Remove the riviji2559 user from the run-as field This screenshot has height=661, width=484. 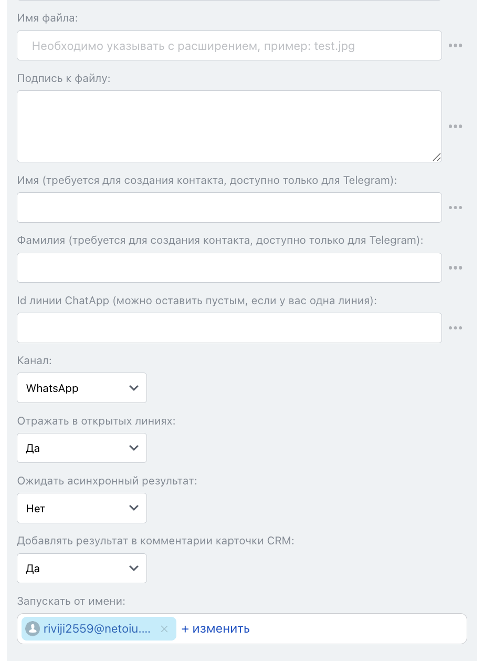[164, 629]
